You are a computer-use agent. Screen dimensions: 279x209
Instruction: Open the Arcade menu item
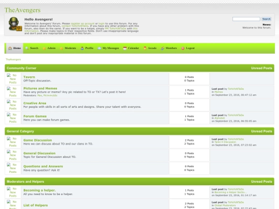tap(150, 48)
